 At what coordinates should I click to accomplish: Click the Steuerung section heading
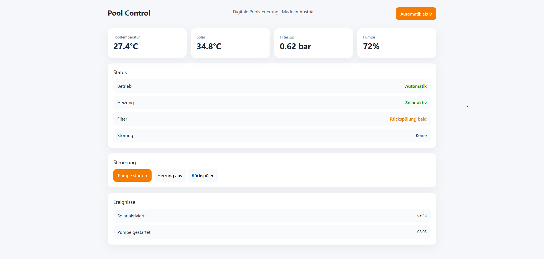click(125, 162)
